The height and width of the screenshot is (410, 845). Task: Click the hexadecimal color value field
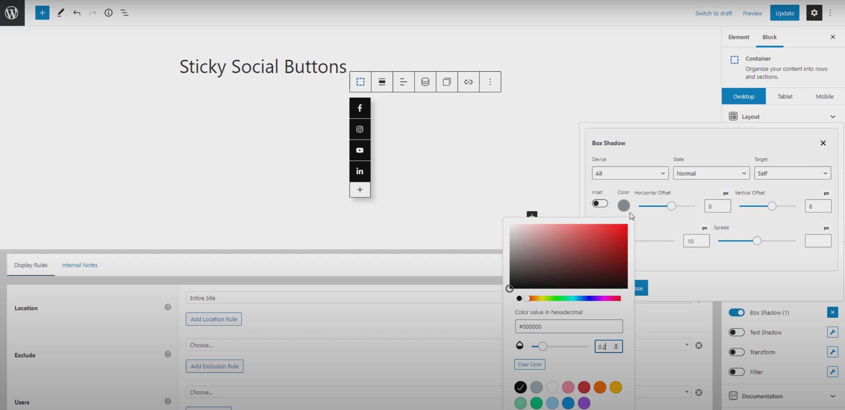[x=569, y=326]
